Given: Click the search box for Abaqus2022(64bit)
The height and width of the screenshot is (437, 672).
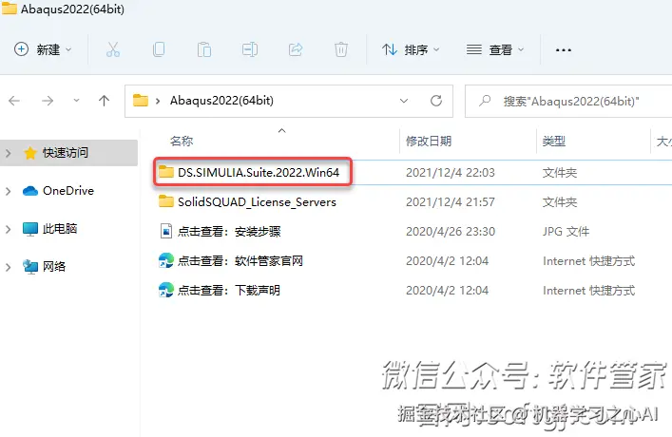Looking at the screenshot, I should 570,101.
